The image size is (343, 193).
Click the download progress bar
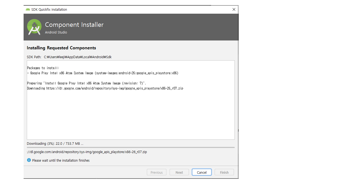click(x=131, y=147)
